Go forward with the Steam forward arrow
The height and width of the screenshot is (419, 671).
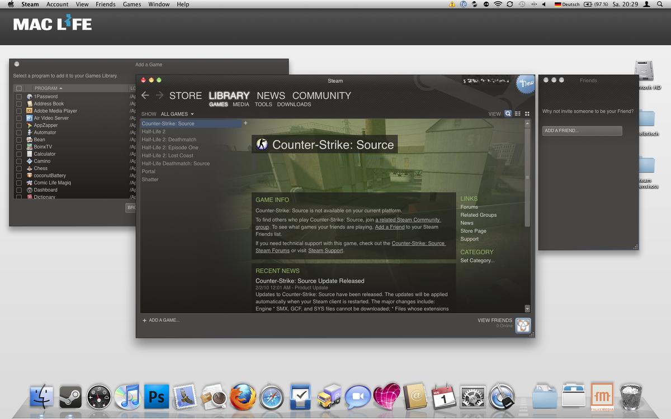tap(159, 96)
